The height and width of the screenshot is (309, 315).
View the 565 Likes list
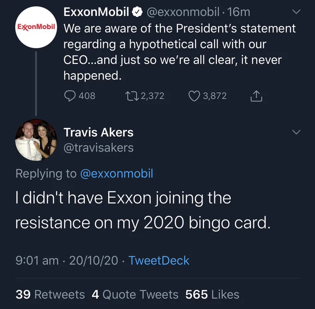coord(212,295)
